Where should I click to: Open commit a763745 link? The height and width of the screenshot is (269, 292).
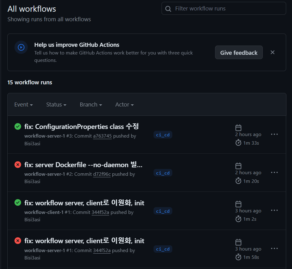pyautogui.click(x=102, y=136)
